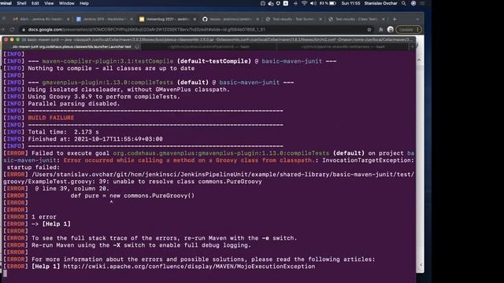Click 'Nothing to compile' info line
504x283 pixels.
(111, 68)
